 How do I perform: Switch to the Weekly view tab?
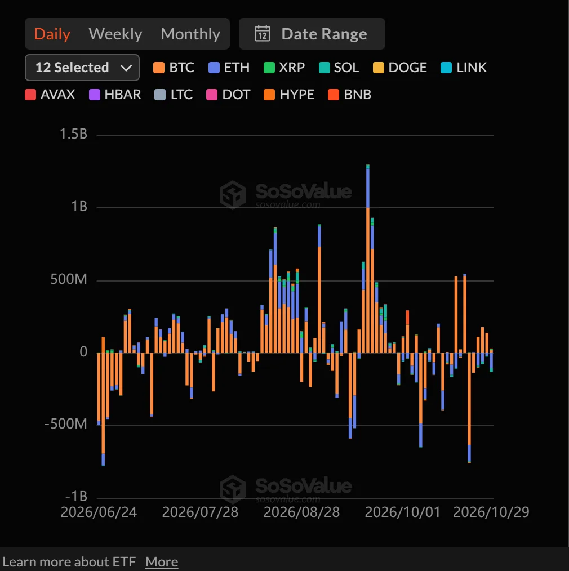(x=115, y=34)
